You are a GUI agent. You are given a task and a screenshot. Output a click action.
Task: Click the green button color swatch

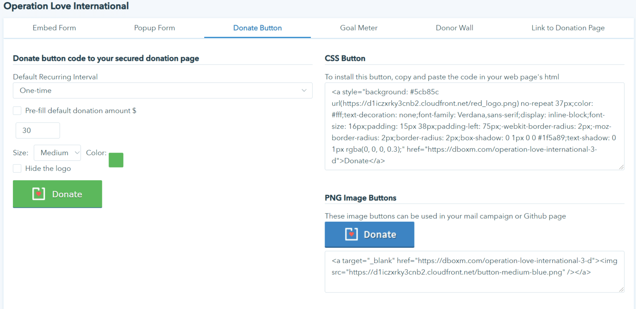pyautogui.click(x=116, y=160)
